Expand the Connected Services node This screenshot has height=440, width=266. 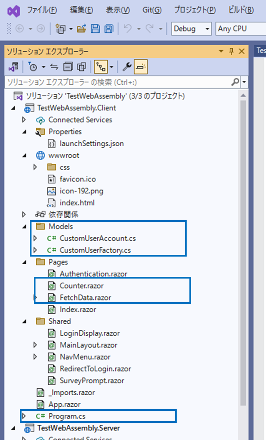[x=24, y=120]
